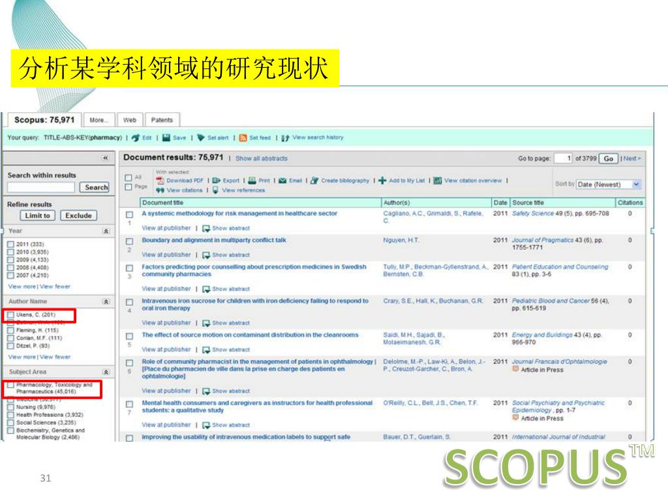Click View more under Author Name filters

pyautogui.click(x=22, y=357)
